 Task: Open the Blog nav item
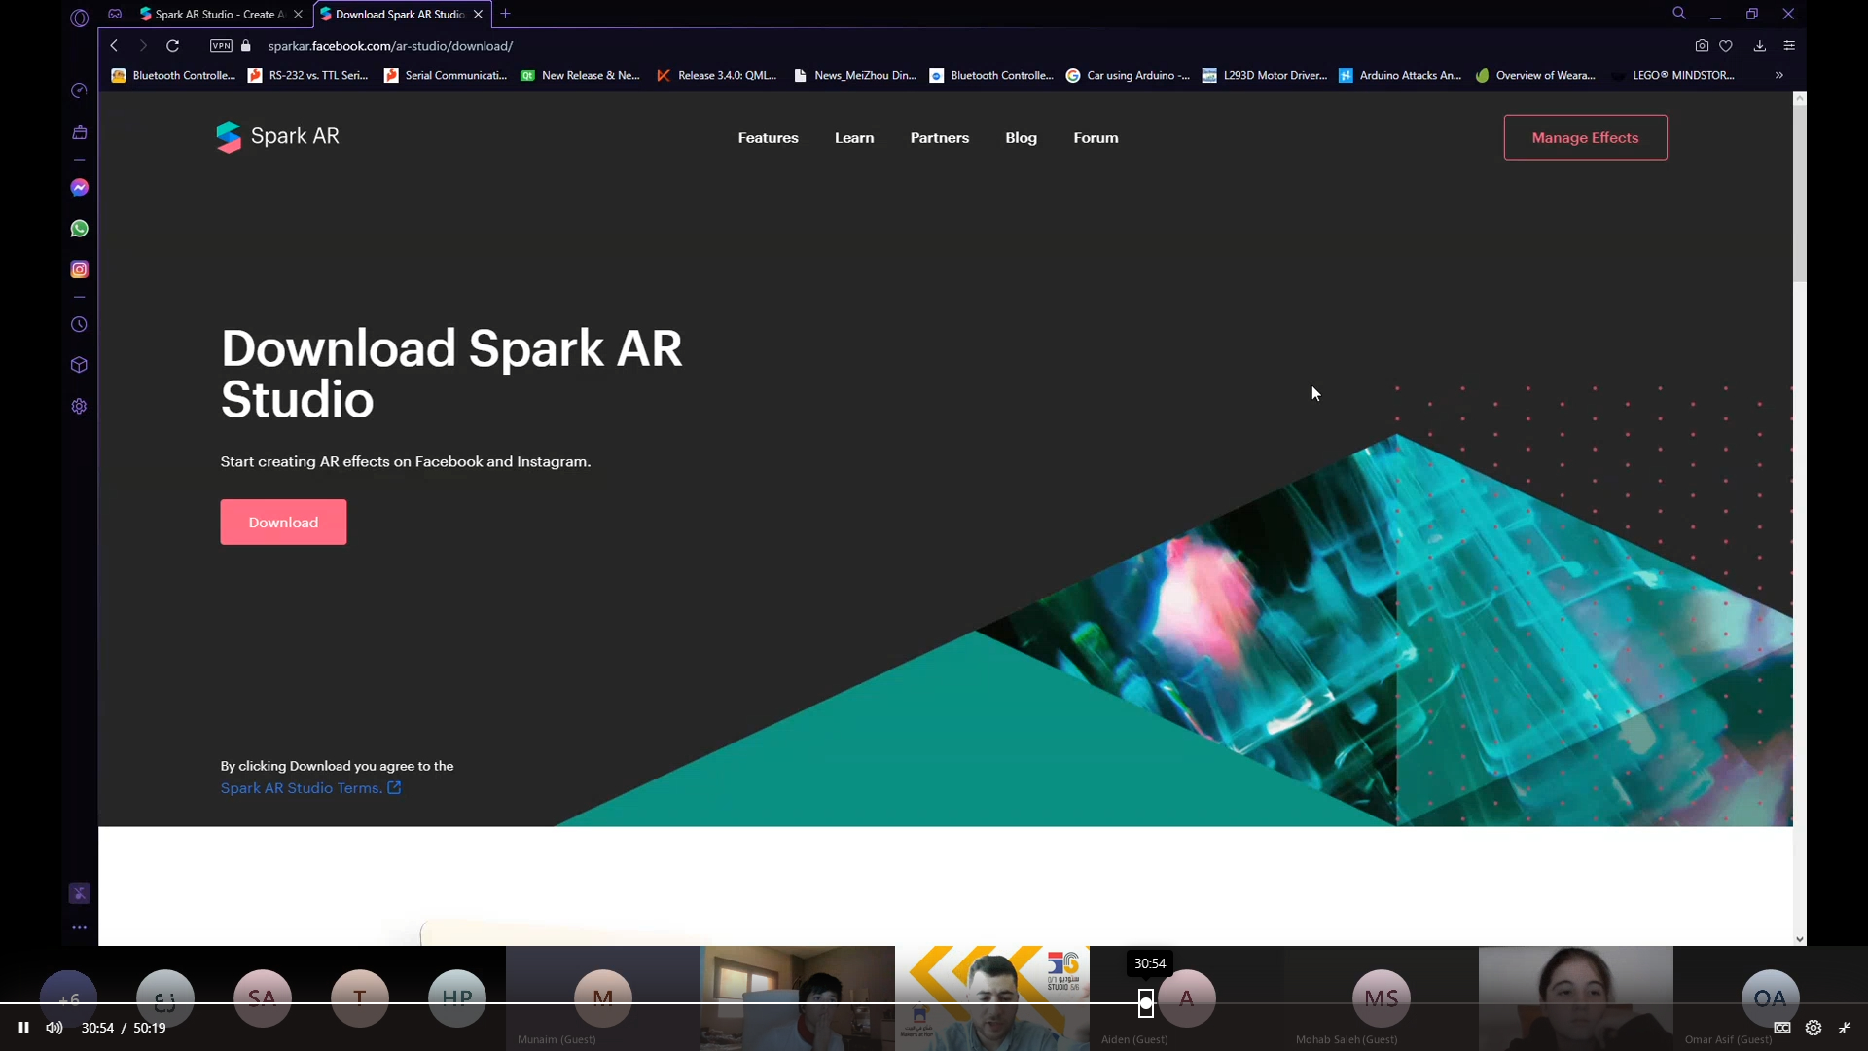[1021, 138]
